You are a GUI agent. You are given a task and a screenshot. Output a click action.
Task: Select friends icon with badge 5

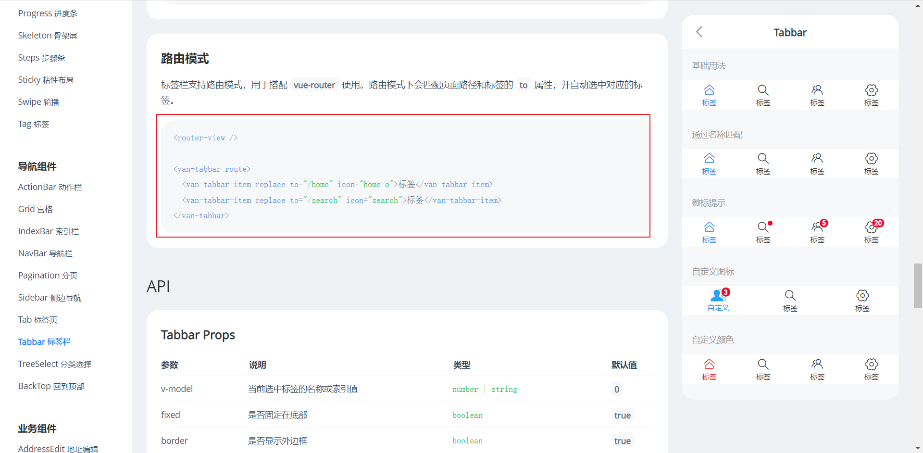pyautogui.click(x=817, y=227)
